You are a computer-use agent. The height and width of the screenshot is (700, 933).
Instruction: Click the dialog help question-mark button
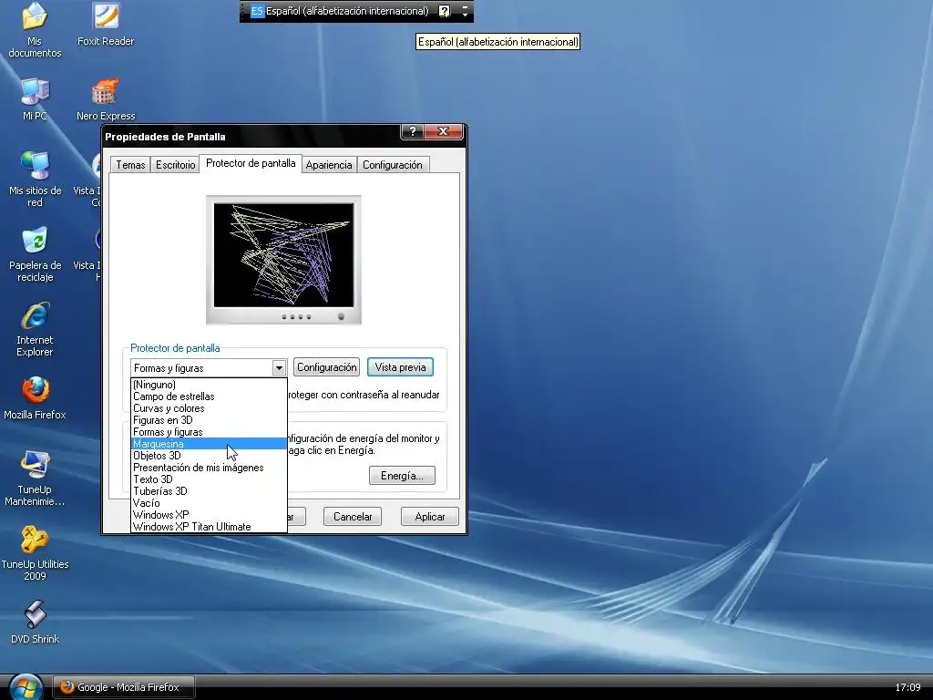point(413,131)
